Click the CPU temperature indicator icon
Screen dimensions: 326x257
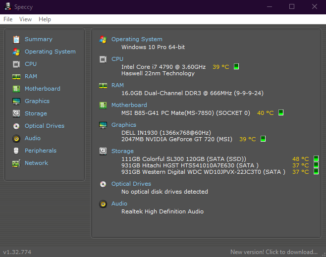point(236,66)
